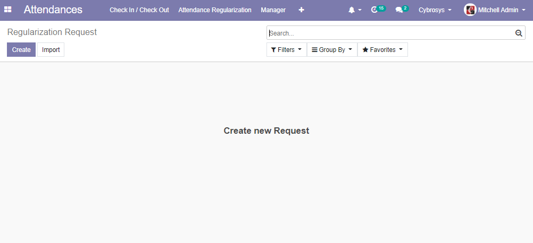The image size is (533, 243).
Task: Expand the Favorites dropdown
Action: pos(382,50)
